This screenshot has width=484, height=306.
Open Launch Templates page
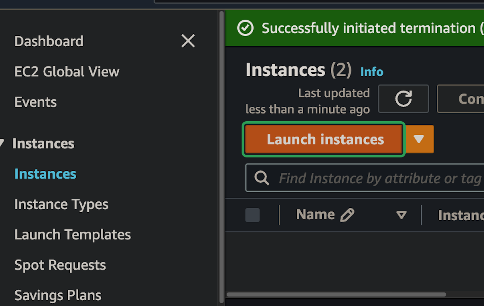[x=73, y=235]
